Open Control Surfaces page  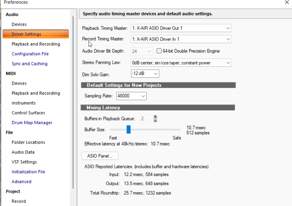[28, 113]
